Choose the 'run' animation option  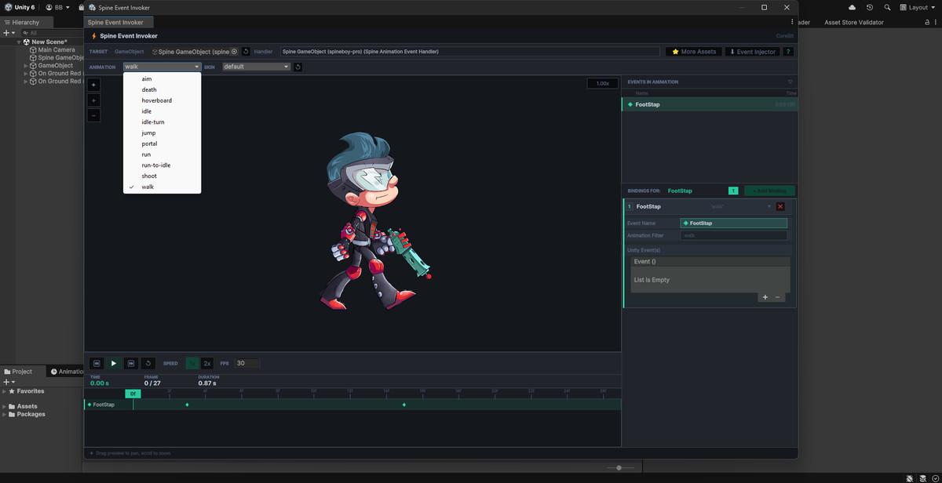coord(162,154)
